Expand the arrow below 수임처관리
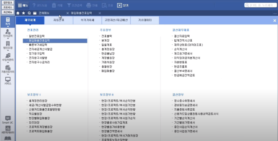Viewport: 278px width, 141px height. click(x=8, y=62)
